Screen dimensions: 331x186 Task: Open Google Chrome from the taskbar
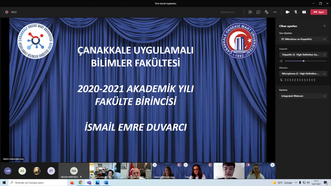click(x=81, y=183)
